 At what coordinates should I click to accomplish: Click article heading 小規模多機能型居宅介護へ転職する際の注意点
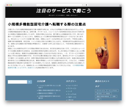[47, 24]
